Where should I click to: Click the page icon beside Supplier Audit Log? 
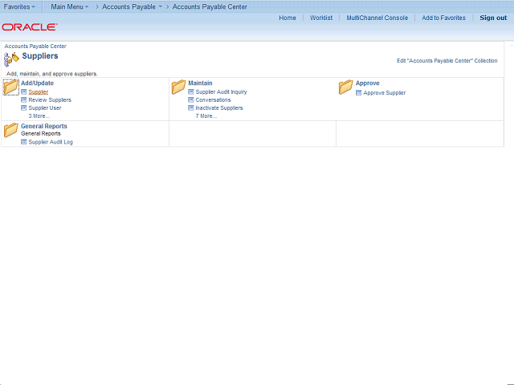tap(23, 142)
